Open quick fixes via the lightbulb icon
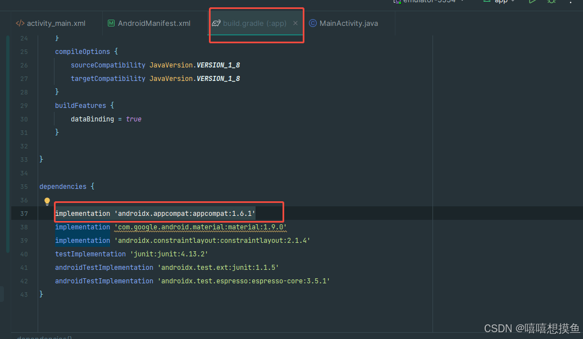Screen dimensions: 583x339 point(47,201)
